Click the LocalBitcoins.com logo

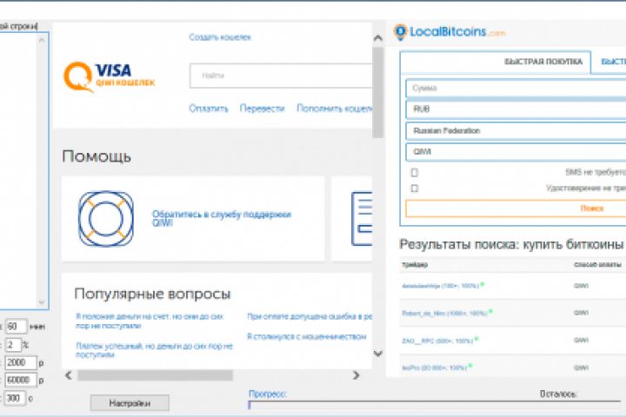coord(450,32)
